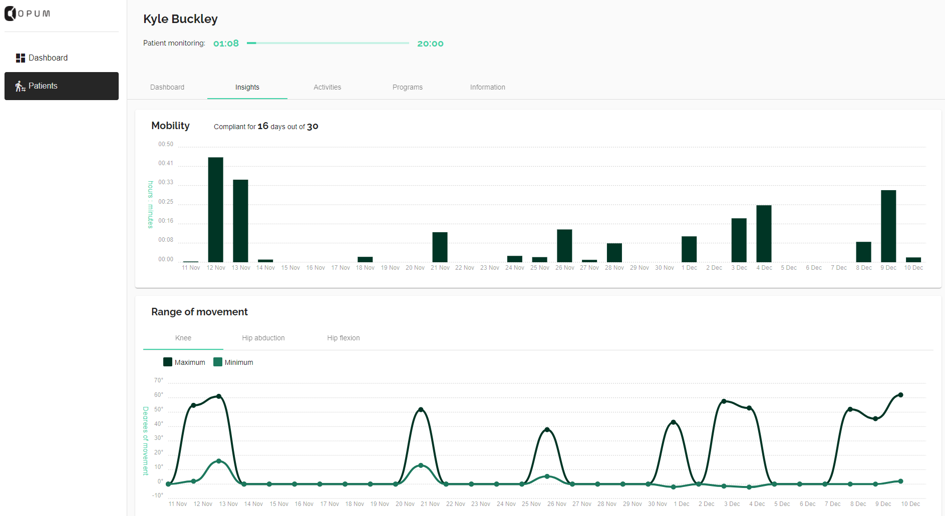Screen dimensions: 945x516
Task: Click the 10 Dec maximum knee data point
Action: (x=901, y=395)
